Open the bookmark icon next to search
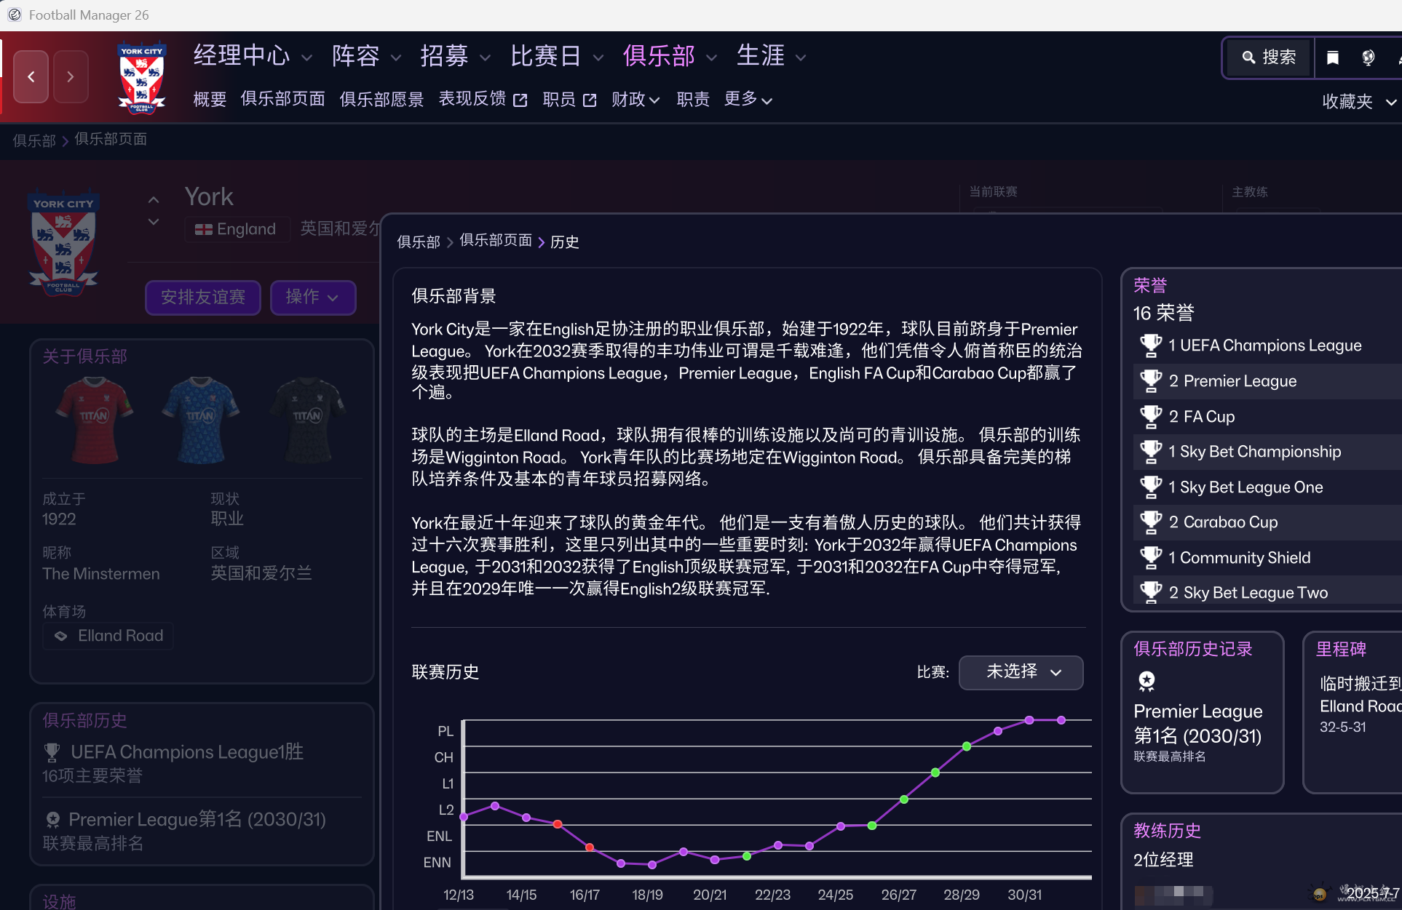Screen dimensions: 1402x910 [x=1332, y=57]
